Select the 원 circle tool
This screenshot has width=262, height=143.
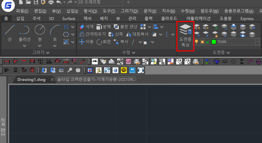coord(40,33)
